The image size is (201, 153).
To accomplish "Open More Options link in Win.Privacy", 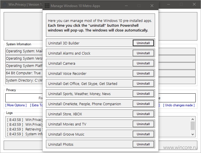I will pyautogui.click(x=16, y=105).
